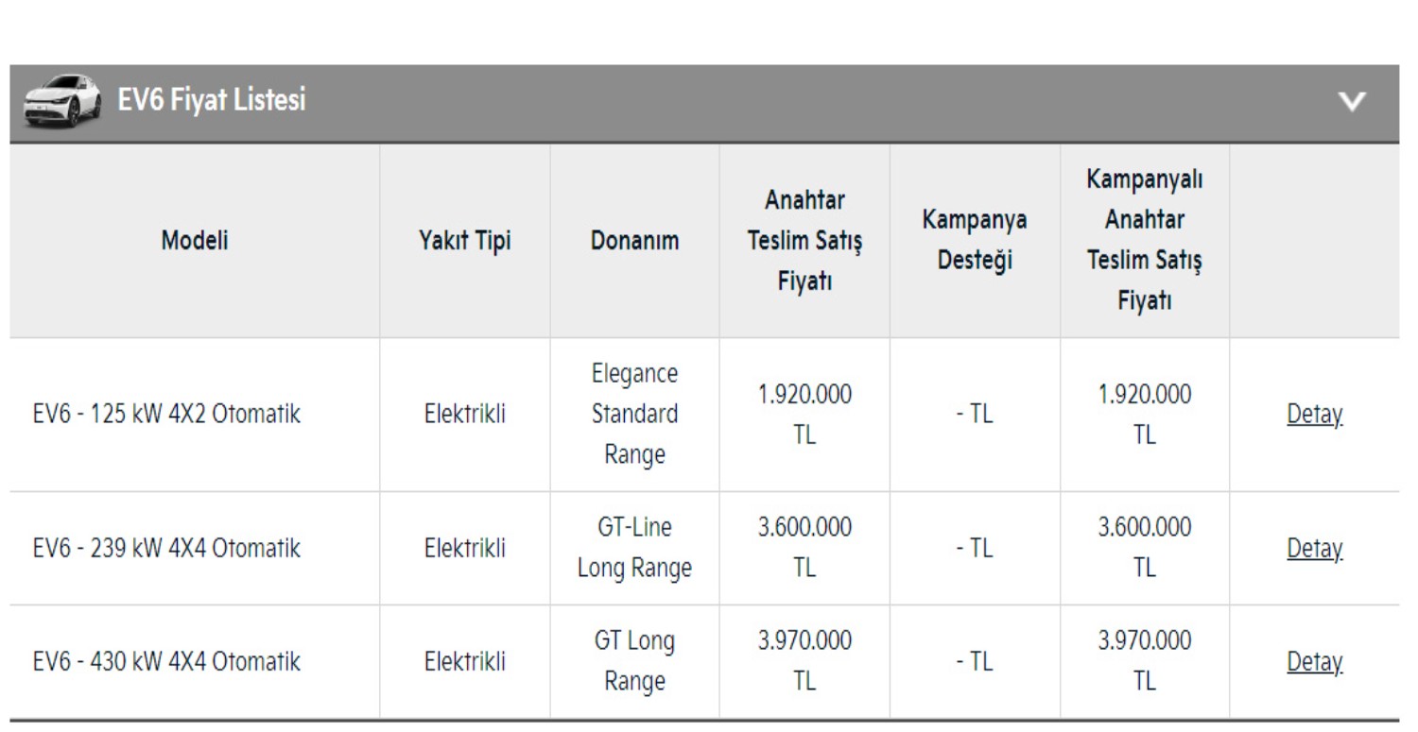Click the 3.970.000 TL sale price
This screenshot has height=732, width=1418.
point(804,661)
